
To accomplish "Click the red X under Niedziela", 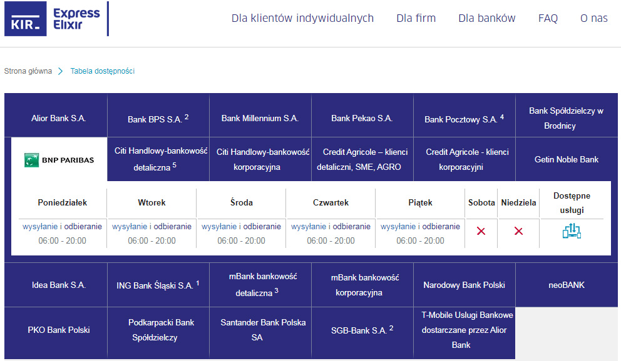I will (518, 231).
